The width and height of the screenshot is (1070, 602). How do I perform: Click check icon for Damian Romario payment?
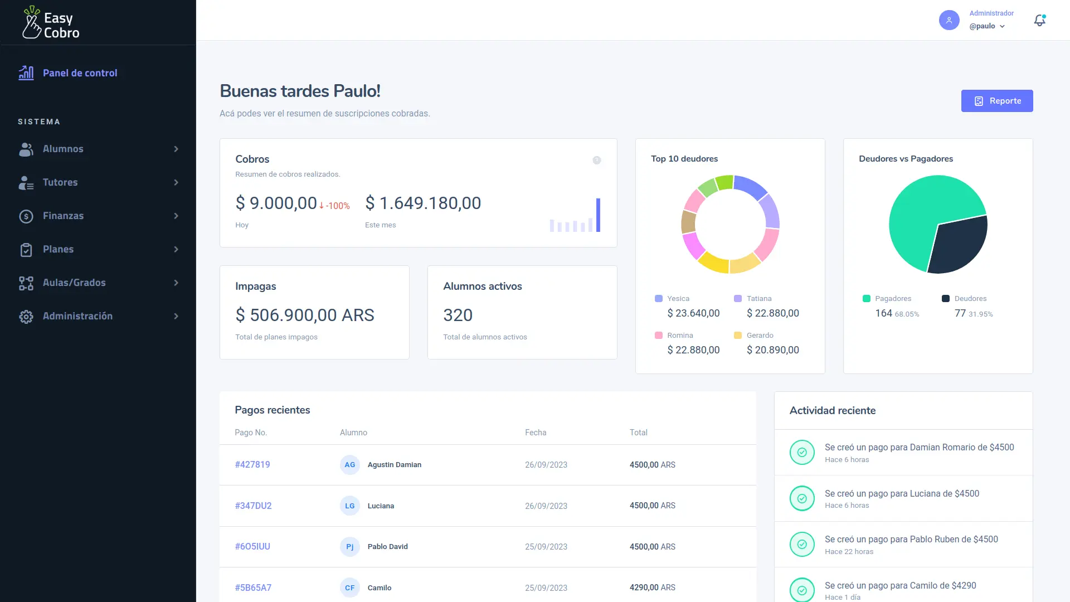802,453
